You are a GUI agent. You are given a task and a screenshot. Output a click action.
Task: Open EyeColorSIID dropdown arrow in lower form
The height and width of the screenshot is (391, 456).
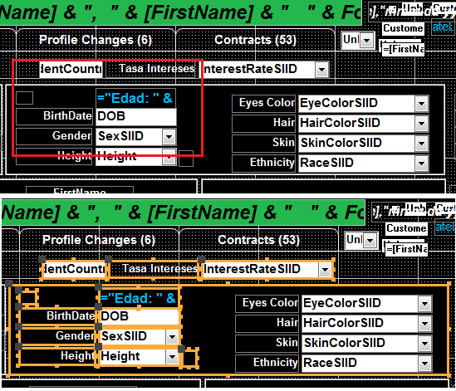(x=425, y=304)
